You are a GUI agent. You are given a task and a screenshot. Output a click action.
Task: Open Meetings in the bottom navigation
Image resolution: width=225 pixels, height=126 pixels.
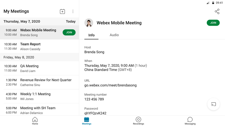pyautogui.click(x=87, y=121)
